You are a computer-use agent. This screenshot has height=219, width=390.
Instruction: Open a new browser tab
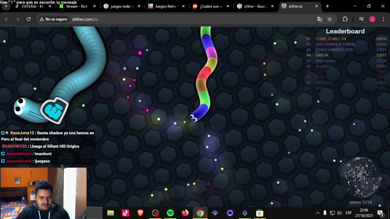tap(328, 6)
